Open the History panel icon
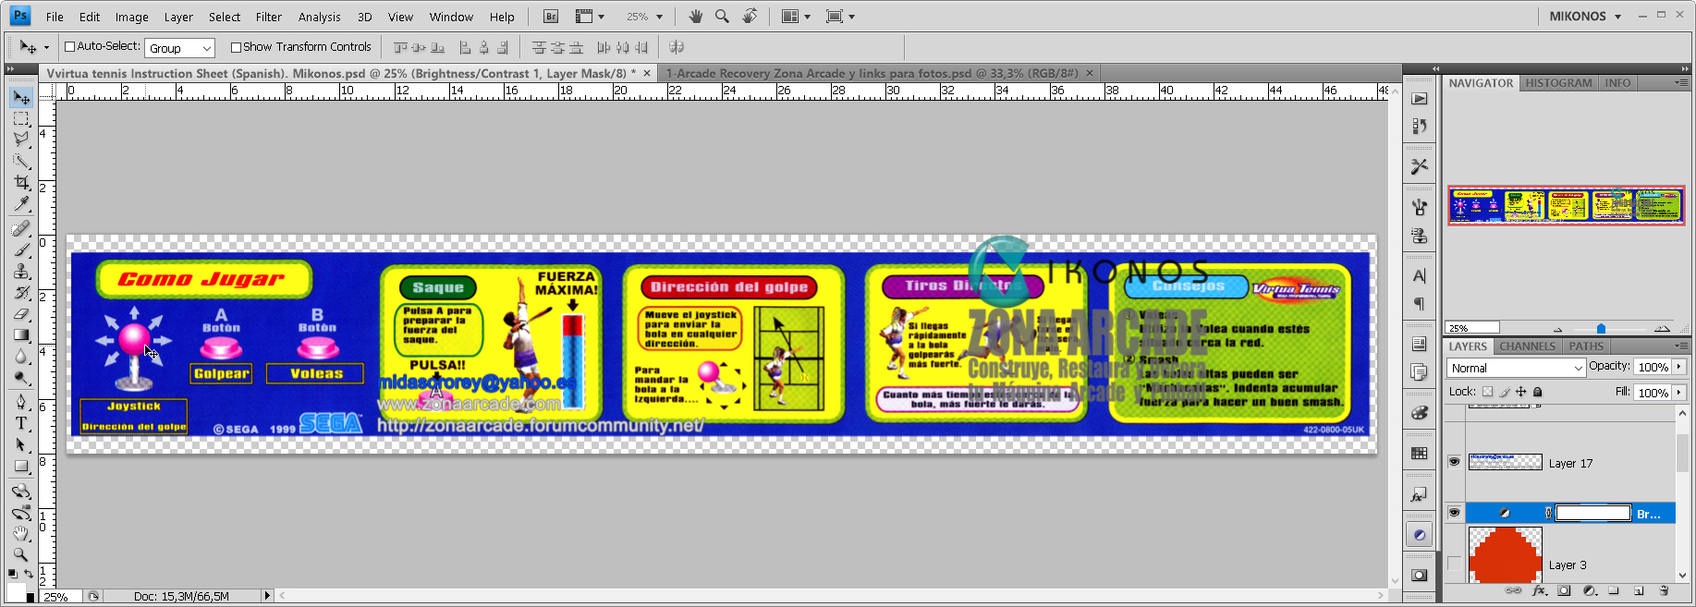1696x607 pixels. point(1420,126)
